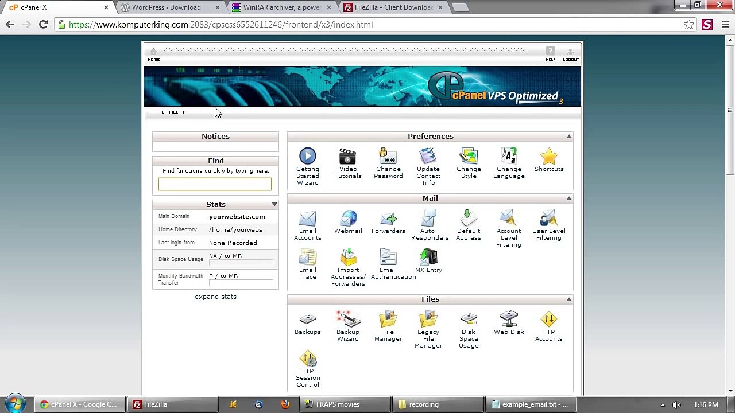The height and width of the screenshot is (413, 735).
Task: Click the expand stats link
Action: coord(215,297)
